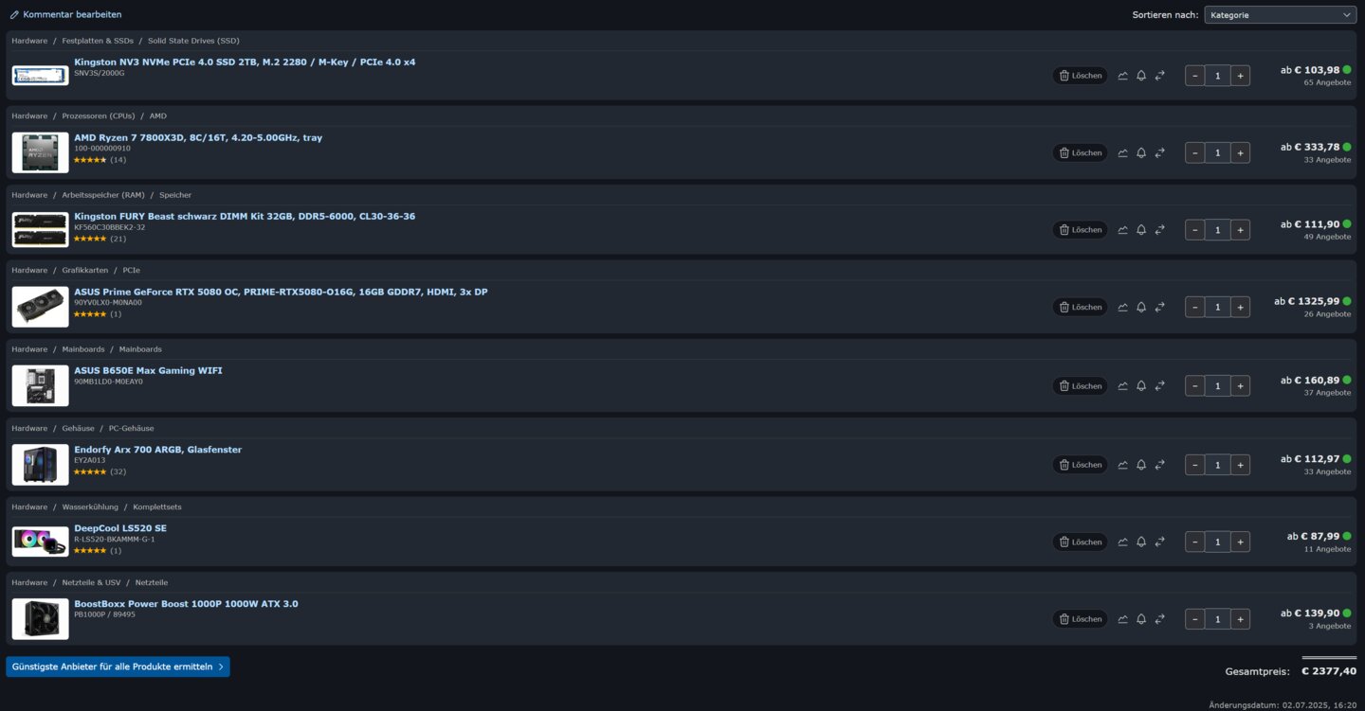
Task: Go to Grafikkarten breadcrumb category
Action: click(85, 271)
